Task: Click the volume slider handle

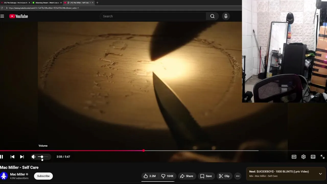Action: click(42, 157)
